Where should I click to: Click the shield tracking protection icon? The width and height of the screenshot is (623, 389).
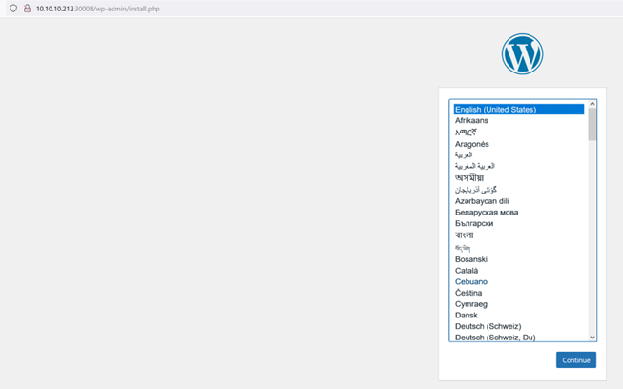pos(13,9)
